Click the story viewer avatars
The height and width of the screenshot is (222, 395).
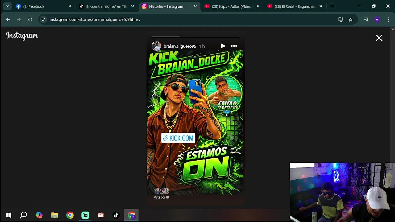coord(162,191)
